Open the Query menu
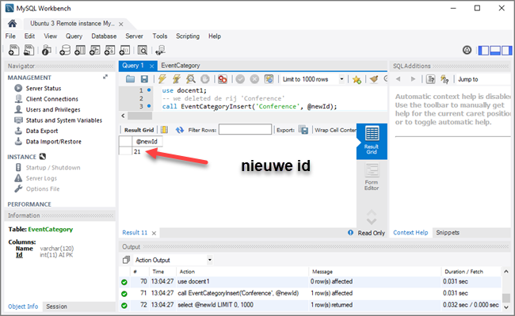The width and height of the screenshot is (515, 316). (x=74, y=36)
